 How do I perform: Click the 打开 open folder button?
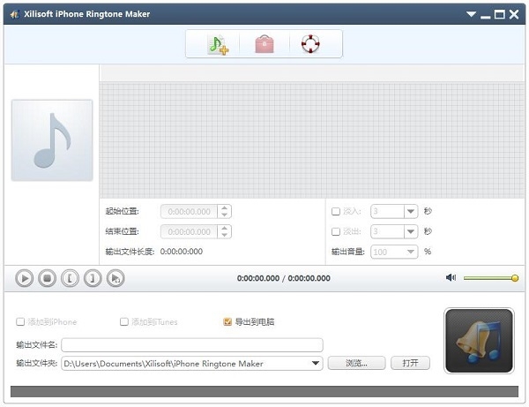pyautogui.click(x=410, y=363)
